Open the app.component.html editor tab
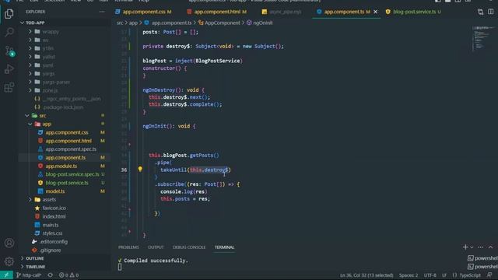 (217, 12)
